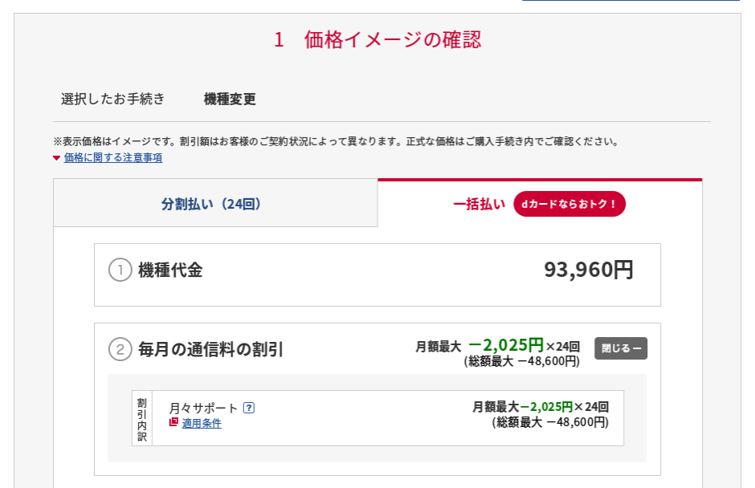Click the circled number 2 icon
This screenshot has width=755, height=488.
pos(120,349)
